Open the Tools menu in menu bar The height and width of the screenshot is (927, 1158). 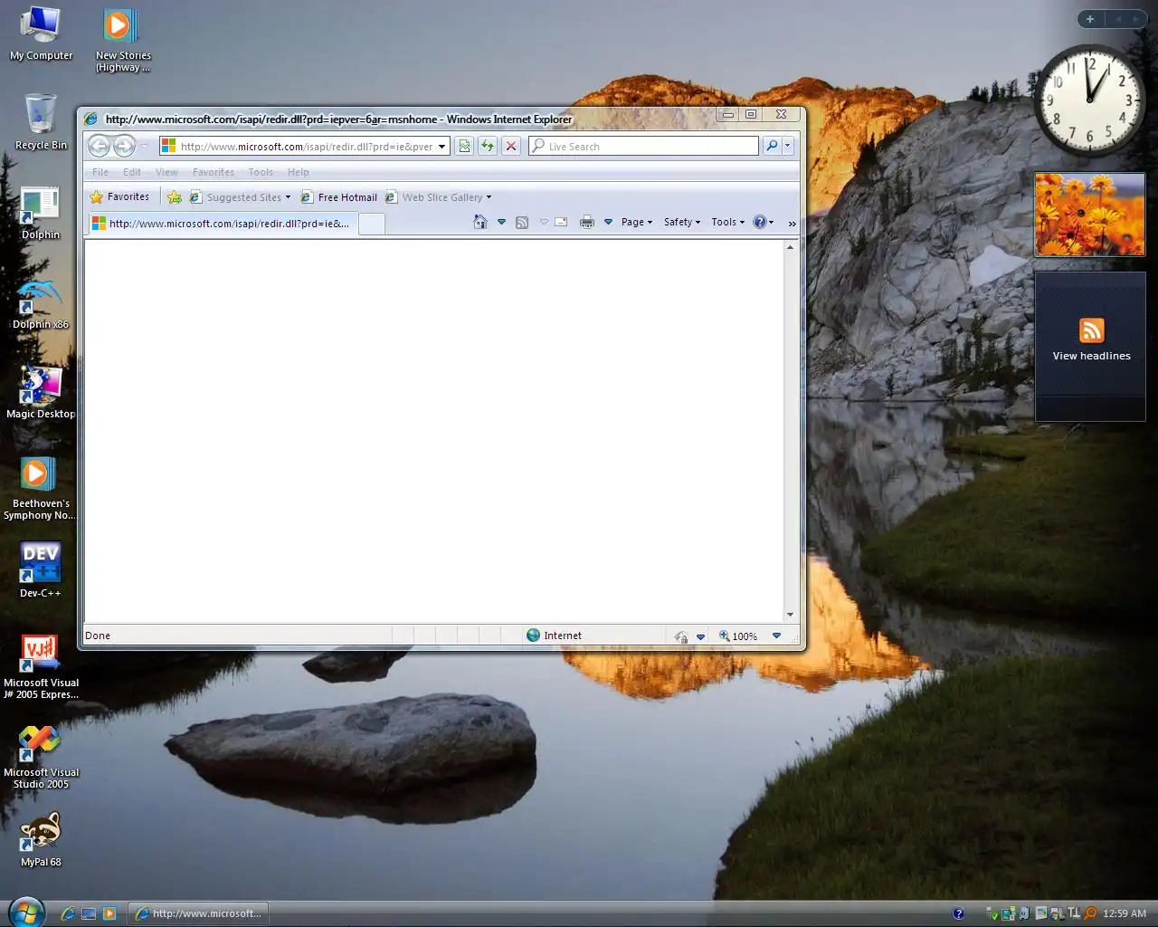tap(261, 172)
